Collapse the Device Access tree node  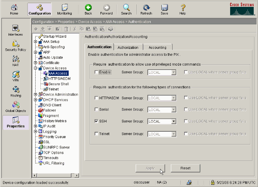point(35,68)
